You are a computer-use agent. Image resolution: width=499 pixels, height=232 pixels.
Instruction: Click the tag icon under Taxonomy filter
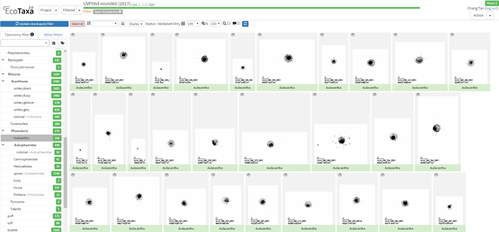click(x=63, y=43)
